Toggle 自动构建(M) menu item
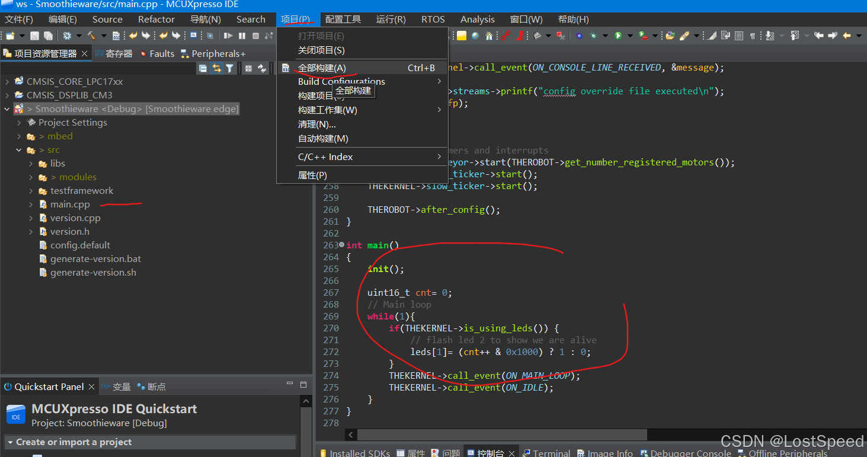The image size is (867, 457). coord(362,139)
